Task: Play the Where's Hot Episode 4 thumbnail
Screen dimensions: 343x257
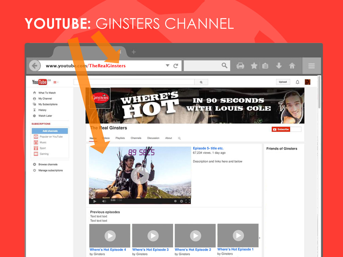Action: pyautogui.click(x=110, y=236)
